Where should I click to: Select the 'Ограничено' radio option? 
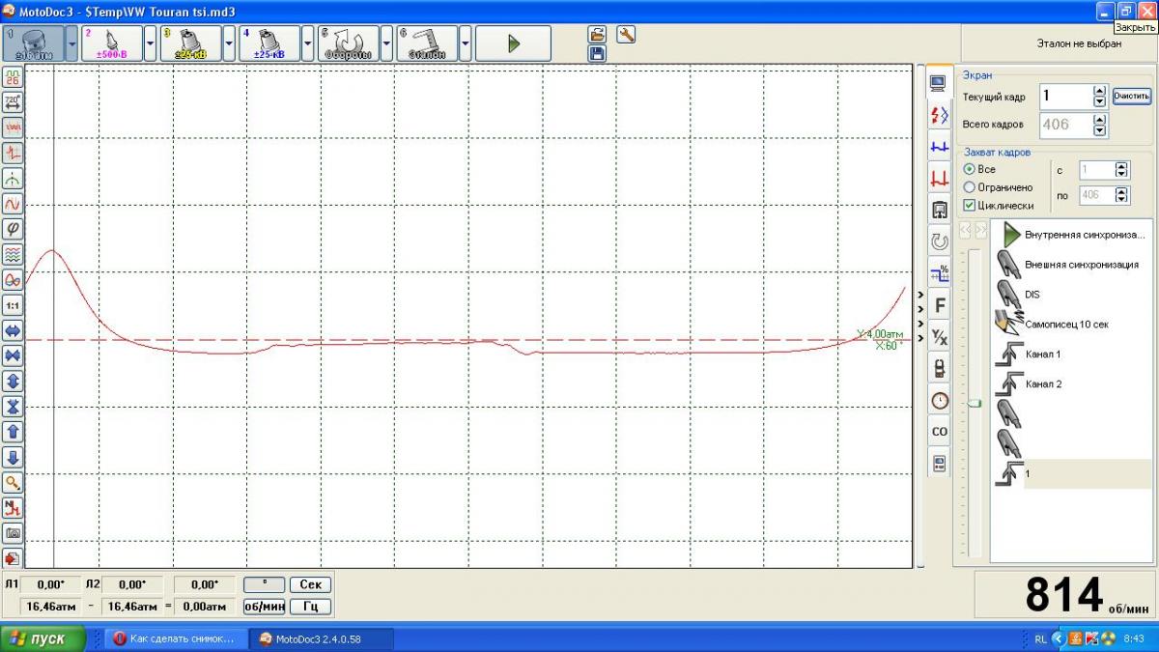(x=970, y=187)
